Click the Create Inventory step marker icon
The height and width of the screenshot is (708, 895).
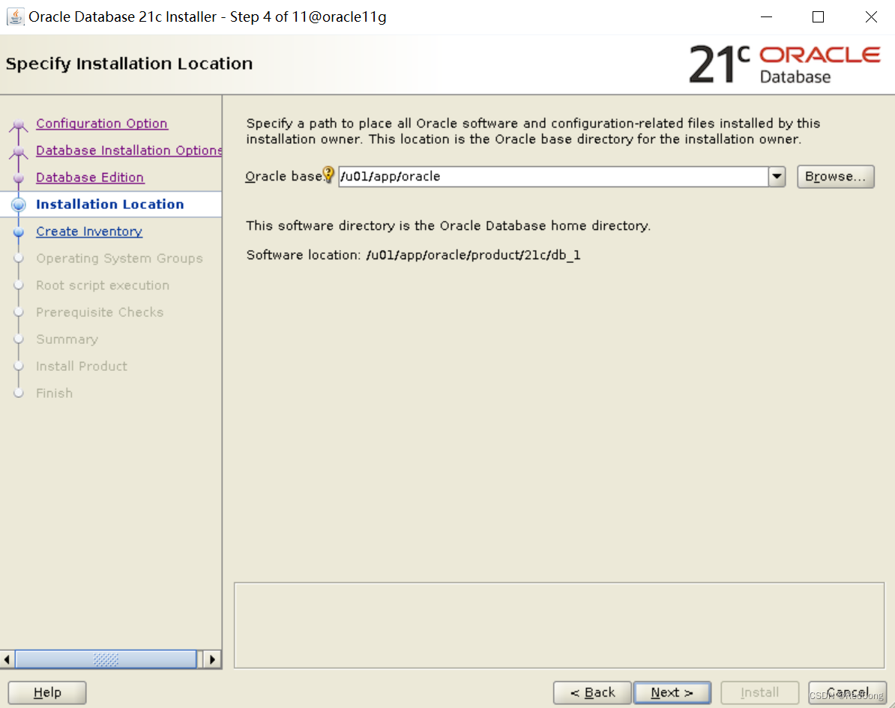pos(18,232)
